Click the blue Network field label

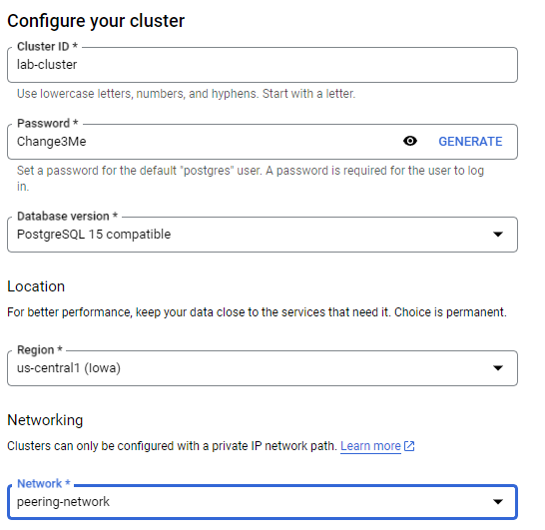[44, 483]
